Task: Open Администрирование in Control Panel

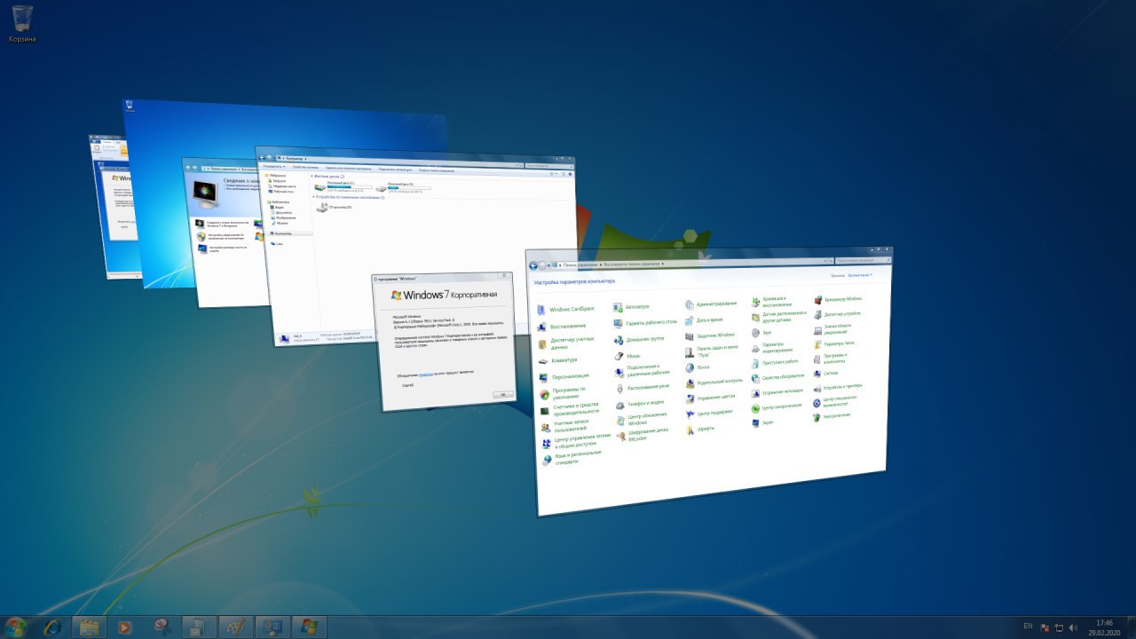Action: pyautogui.click(x=711, y=304)
